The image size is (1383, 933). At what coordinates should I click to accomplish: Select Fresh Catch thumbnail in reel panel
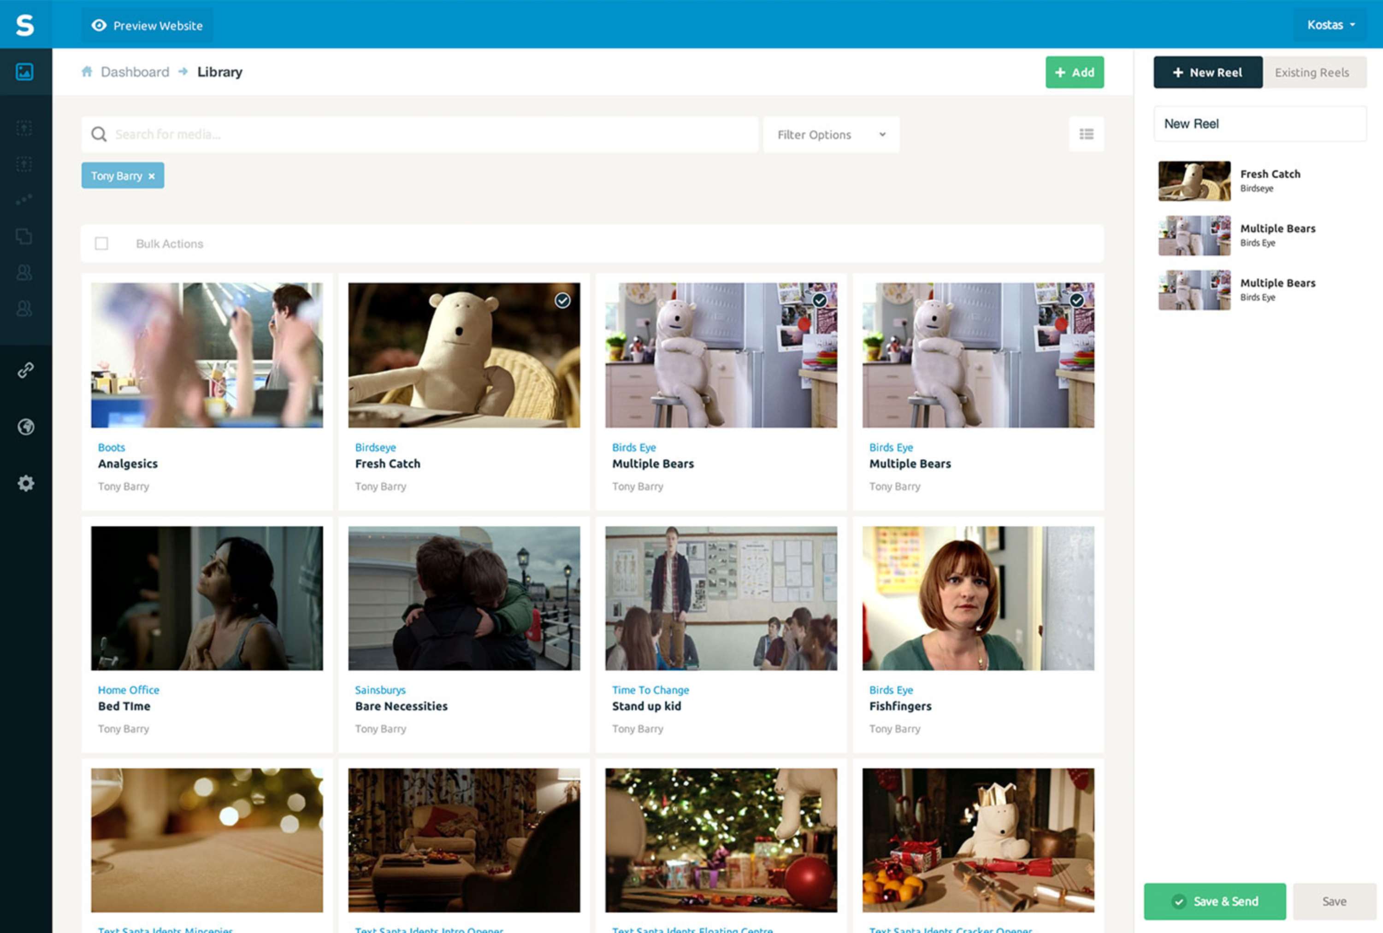pos(1194,181)
